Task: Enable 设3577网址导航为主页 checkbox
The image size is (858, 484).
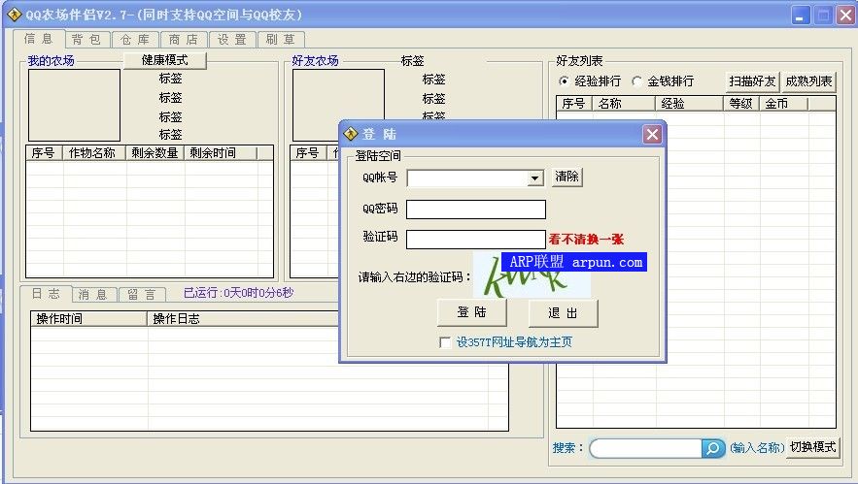Action: [x=445, y=342]
